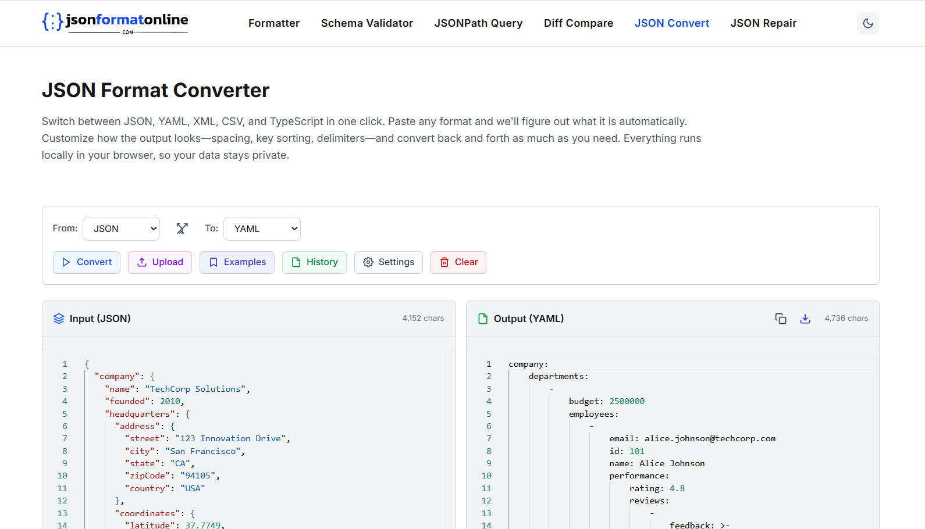Click the "departments:" line in output
The image size is (925, 529).
coord(558,376)
